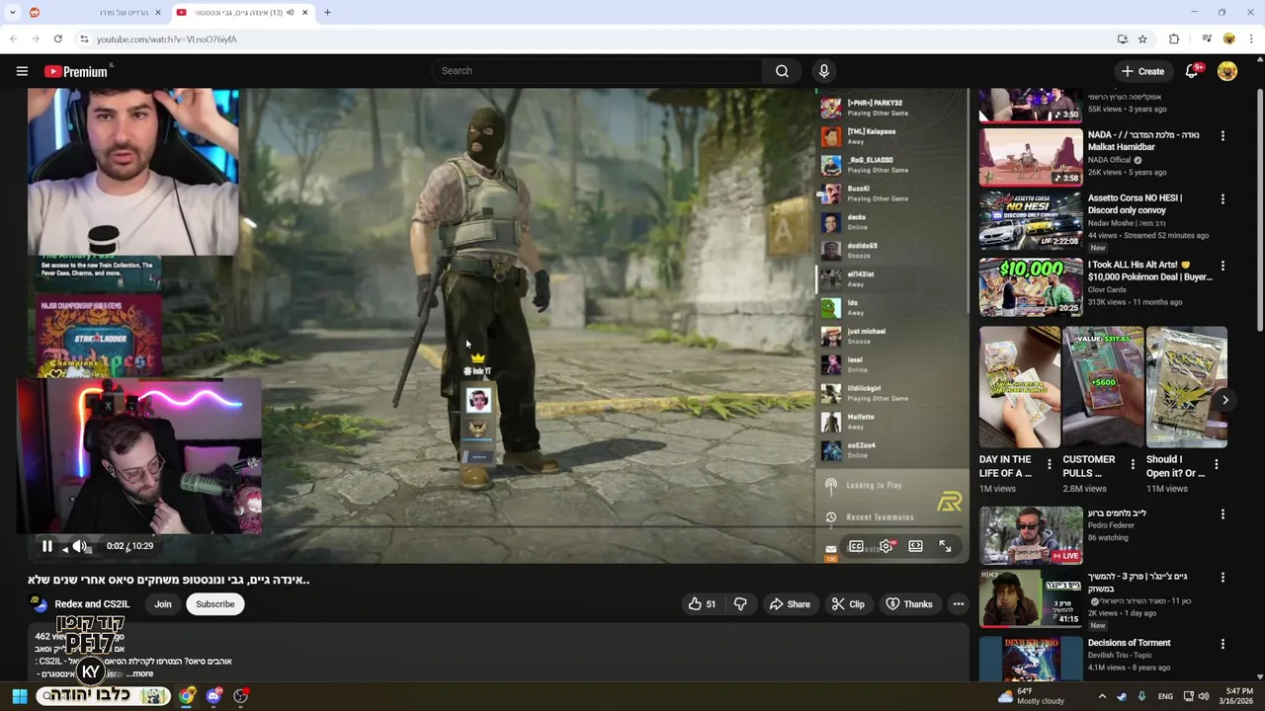Expand description with ...more
Image resolution: width=1265 pixels, height=711 pixels.
coord(139,673)
